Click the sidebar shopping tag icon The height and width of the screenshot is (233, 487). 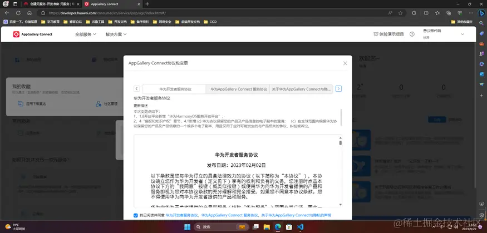click(481, 33)
